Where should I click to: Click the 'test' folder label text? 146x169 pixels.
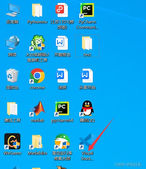click(x=87, y=55)
